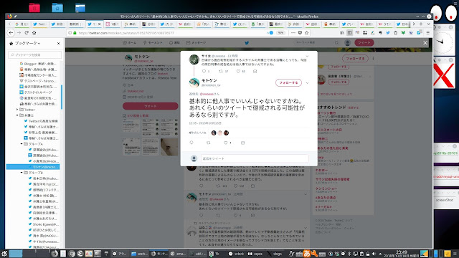Open the xclock taskbar entry
459x258 pixels.
[237, 254]
